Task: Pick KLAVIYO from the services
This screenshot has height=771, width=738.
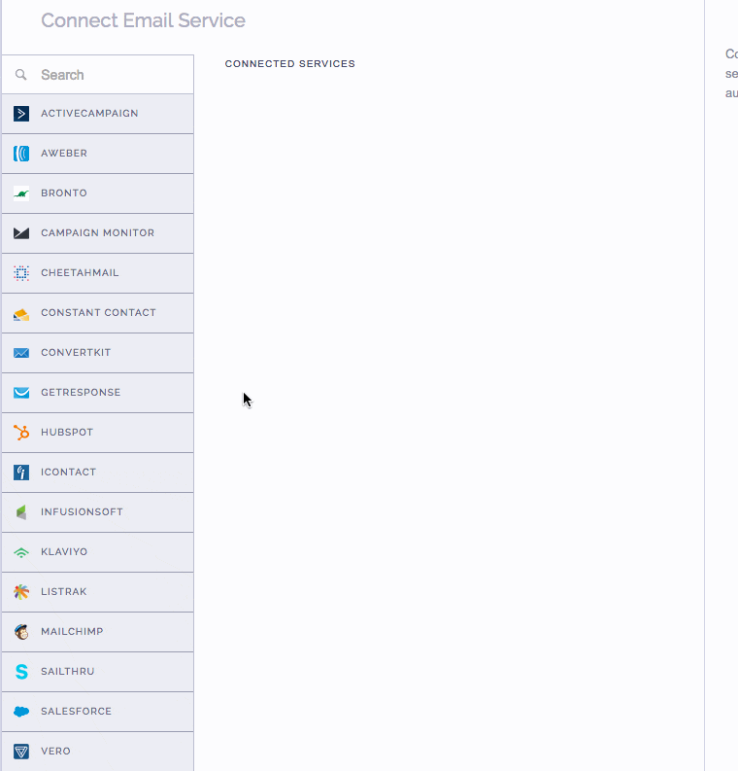Action: coord(98,551)
